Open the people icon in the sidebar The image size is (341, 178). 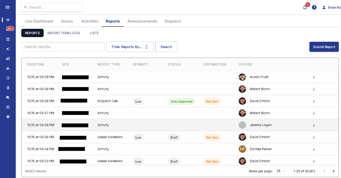(8, 68)
